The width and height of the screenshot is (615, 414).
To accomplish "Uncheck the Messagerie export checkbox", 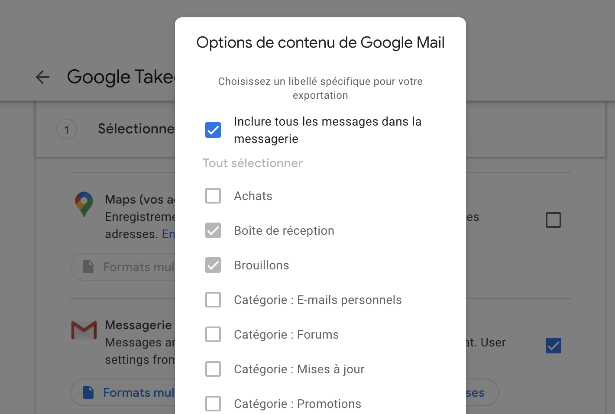I will [x=553, y=346].
